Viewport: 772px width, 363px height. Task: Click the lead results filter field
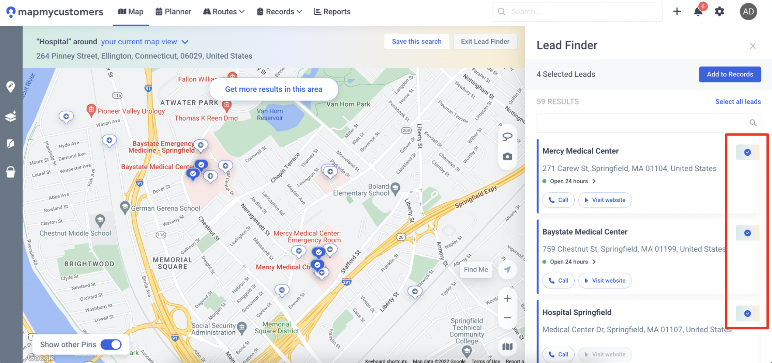(648, 123)
